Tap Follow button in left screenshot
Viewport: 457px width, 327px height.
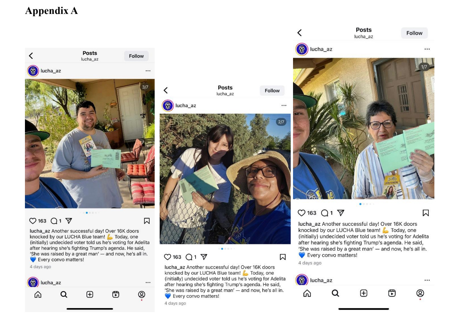136,56
